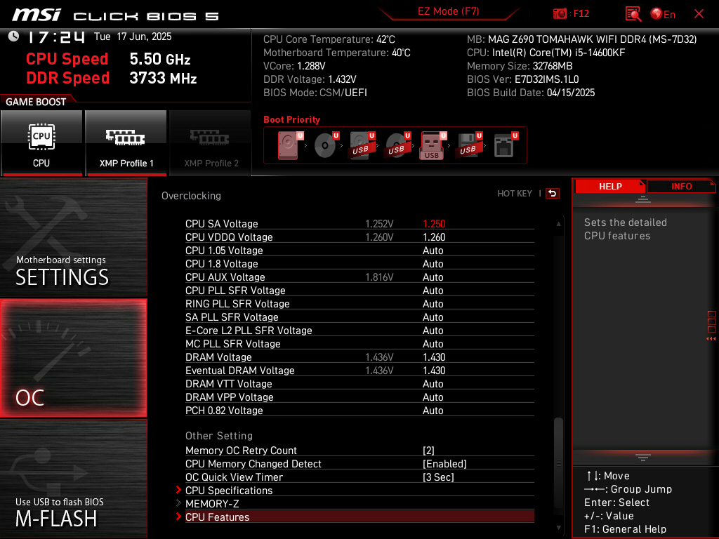
Task: Click the GAME BOOST label
Action: pos(36,102)
